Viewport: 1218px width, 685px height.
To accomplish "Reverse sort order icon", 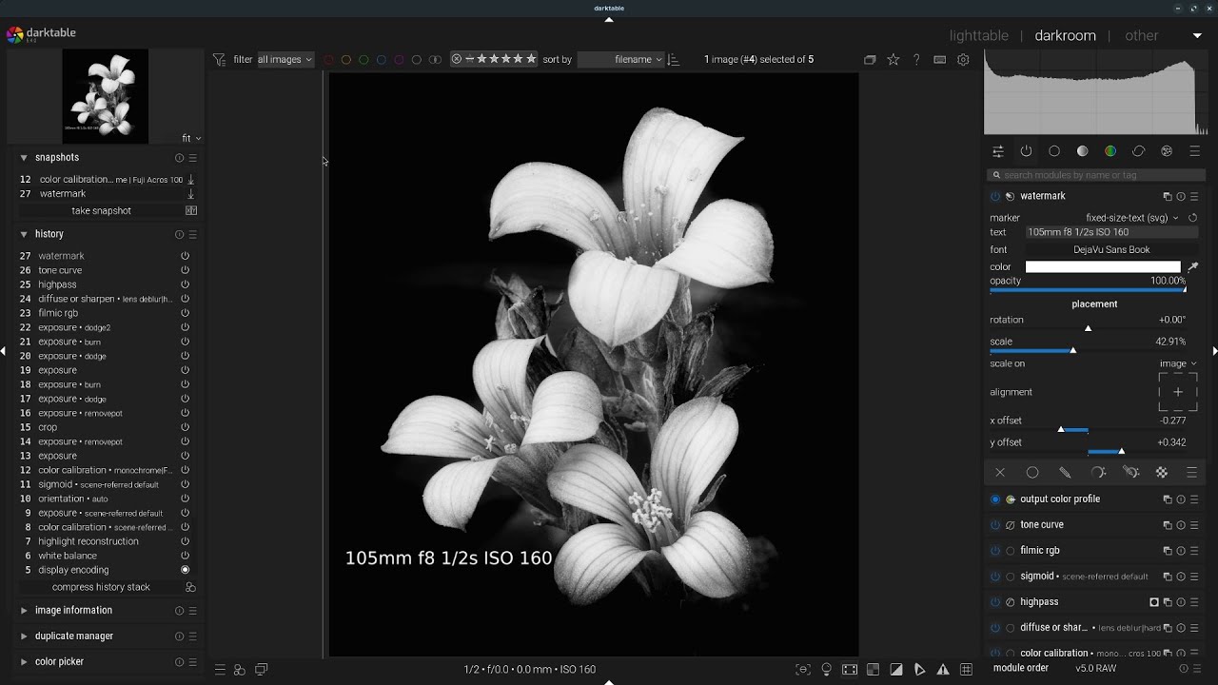I will click(674, 60).
